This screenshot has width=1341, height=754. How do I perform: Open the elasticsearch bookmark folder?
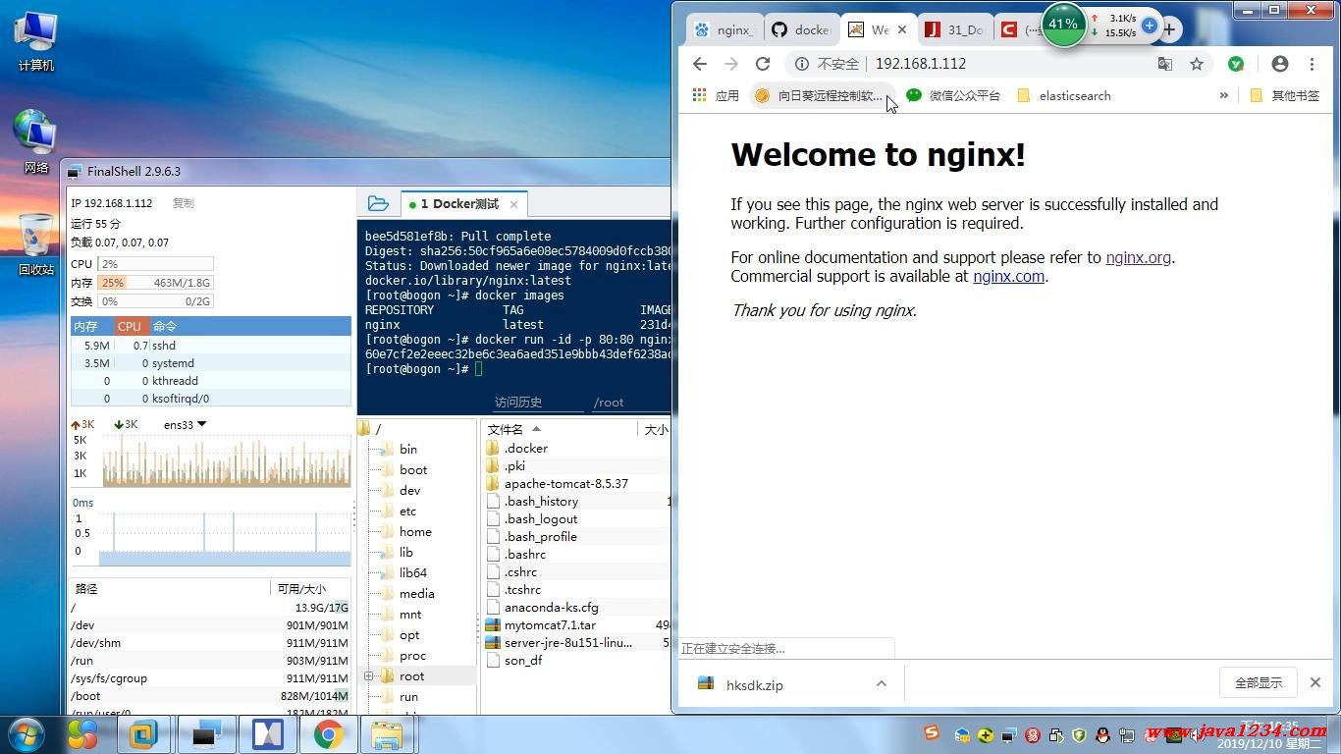point(1064,95)
